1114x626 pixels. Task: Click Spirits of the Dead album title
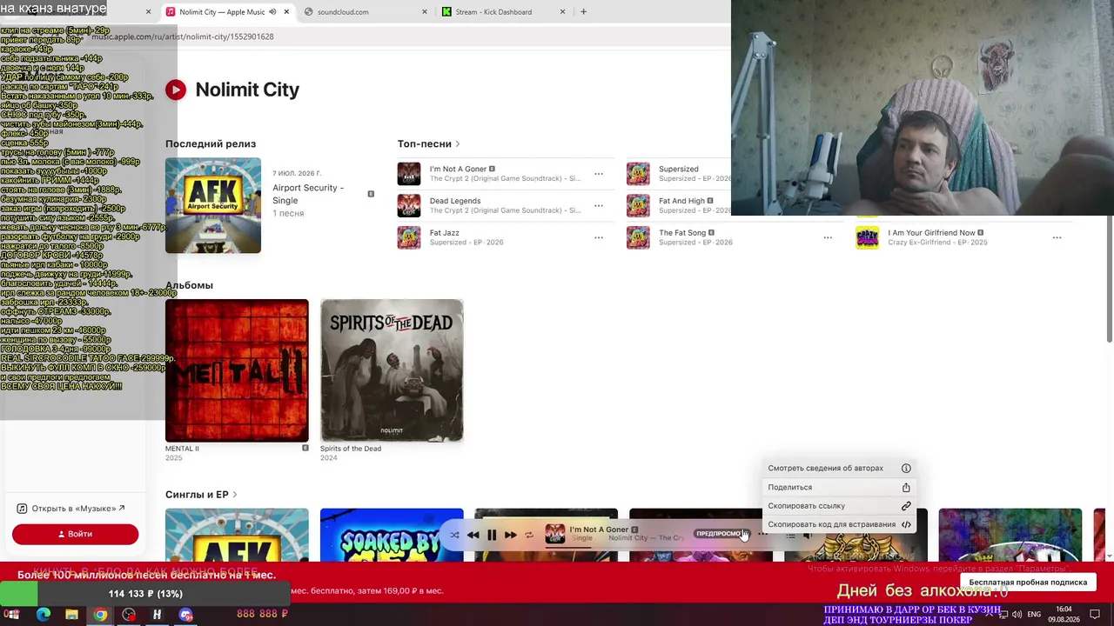351,449
